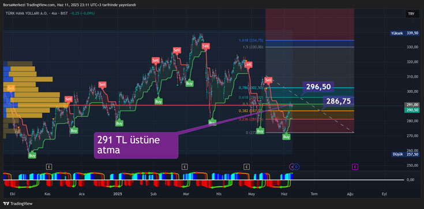Click the 0,00 indicator axis value
The image size is (424, 209).
pos(411,180)
